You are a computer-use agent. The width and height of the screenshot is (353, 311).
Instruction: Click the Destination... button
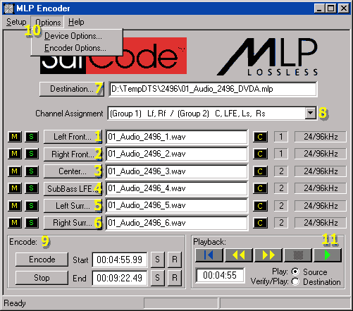(72, 89)
